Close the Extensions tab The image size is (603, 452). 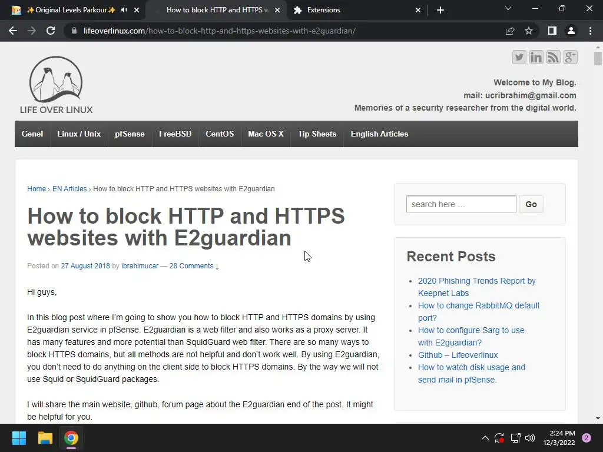click(418, 10)
